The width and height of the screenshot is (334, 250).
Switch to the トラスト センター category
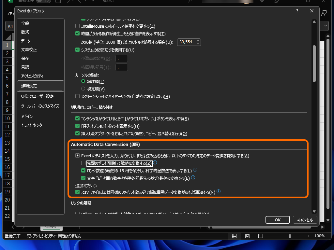coord(33,125)
